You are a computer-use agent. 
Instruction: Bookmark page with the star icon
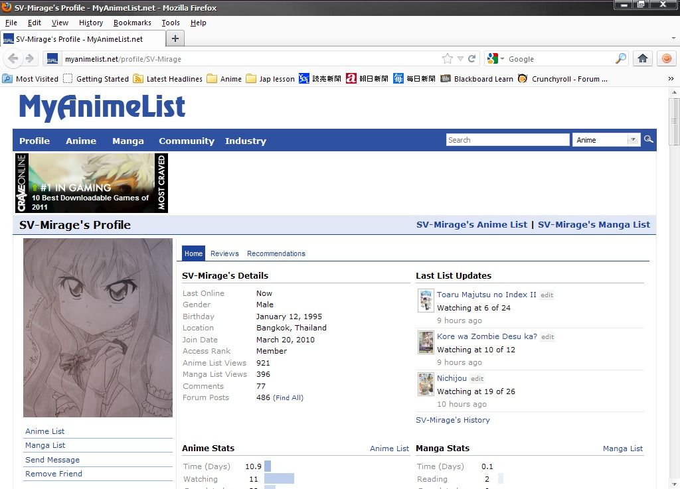pos(448,58)
